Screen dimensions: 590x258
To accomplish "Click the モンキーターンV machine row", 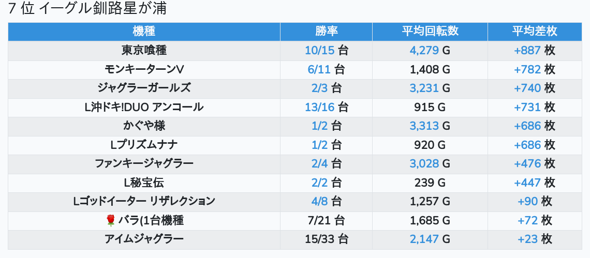I will click(x=144, y=70).
